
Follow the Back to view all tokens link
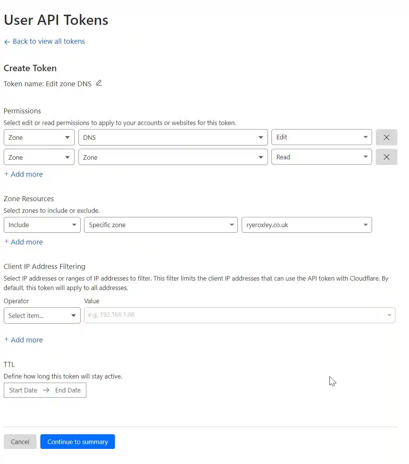point(48,41)
